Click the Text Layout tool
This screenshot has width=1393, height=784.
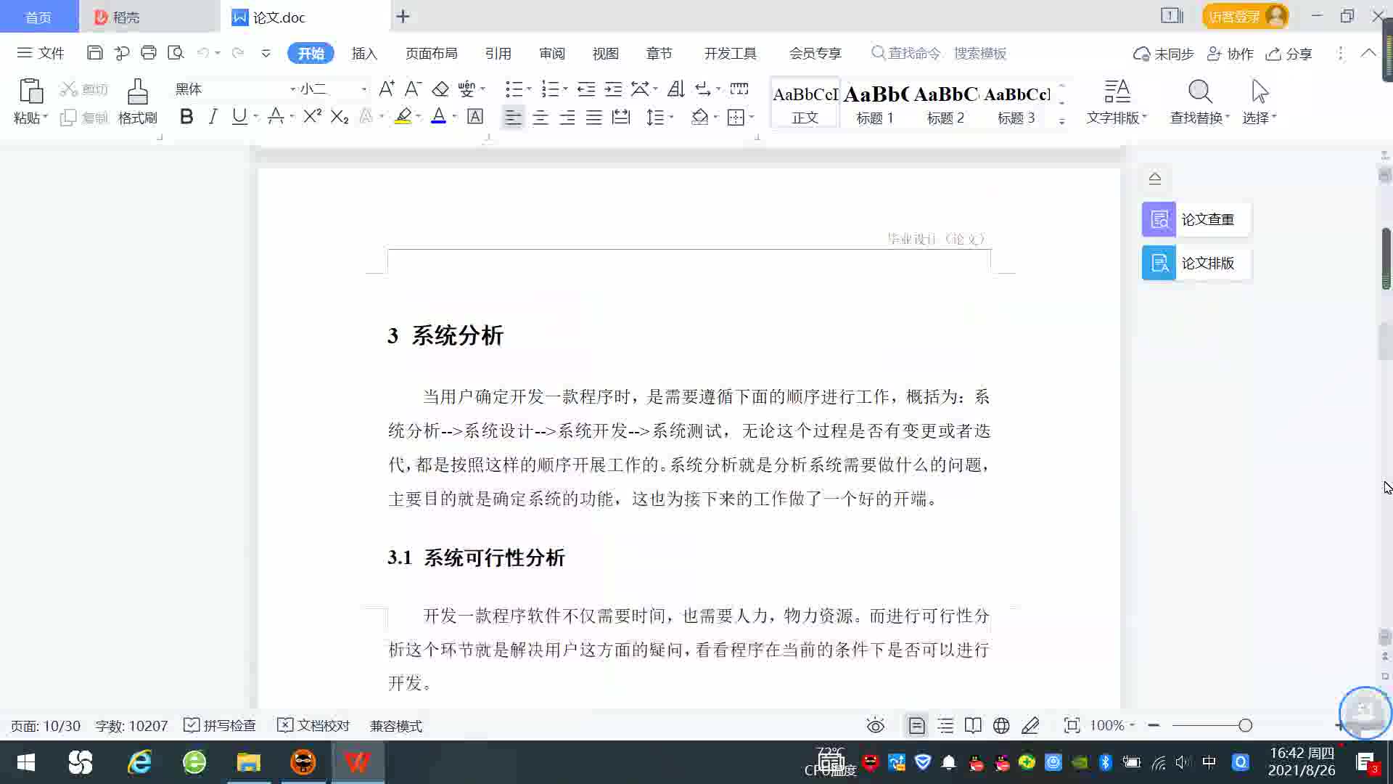coord(1117,102)
